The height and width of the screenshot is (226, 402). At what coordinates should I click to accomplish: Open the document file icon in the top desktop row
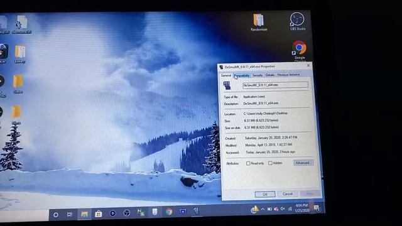[22, 24]
